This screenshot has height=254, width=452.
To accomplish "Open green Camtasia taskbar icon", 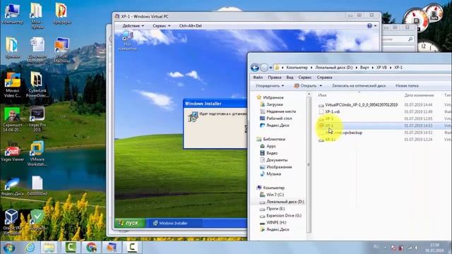I will click(71, 248).
